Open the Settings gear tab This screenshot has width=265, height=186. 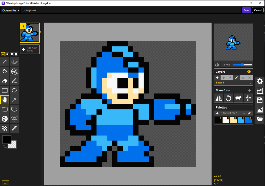point(260,81)
